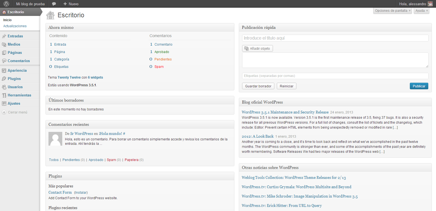
Task: Click the Entradas pin icon in sidebar
Action: click(4, 36)
